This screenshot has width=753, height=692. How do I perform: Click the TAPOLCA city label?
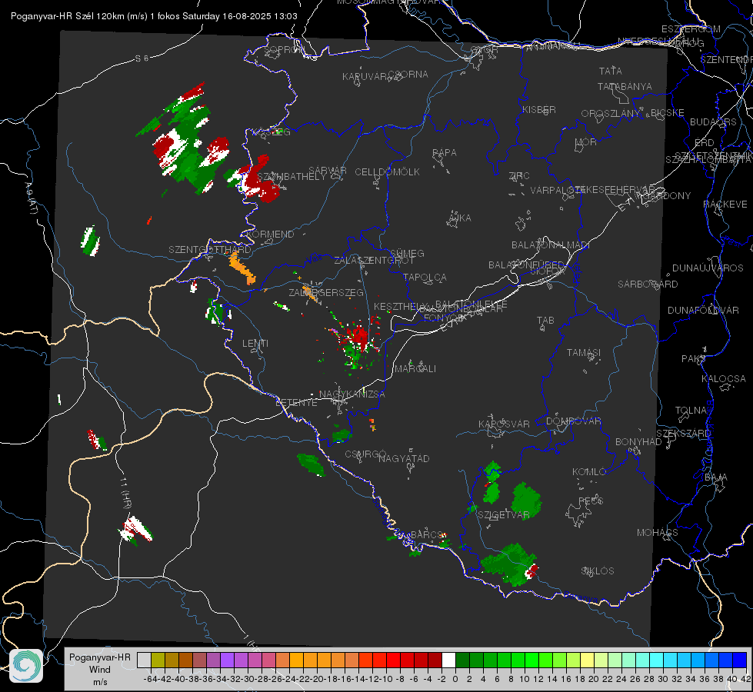(x=425, y=277)
